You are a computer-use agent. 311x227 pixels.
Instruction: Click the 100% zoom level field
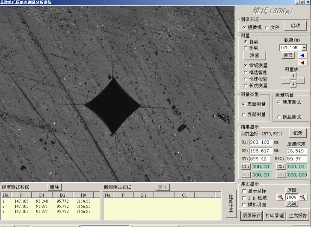point(291,197)
